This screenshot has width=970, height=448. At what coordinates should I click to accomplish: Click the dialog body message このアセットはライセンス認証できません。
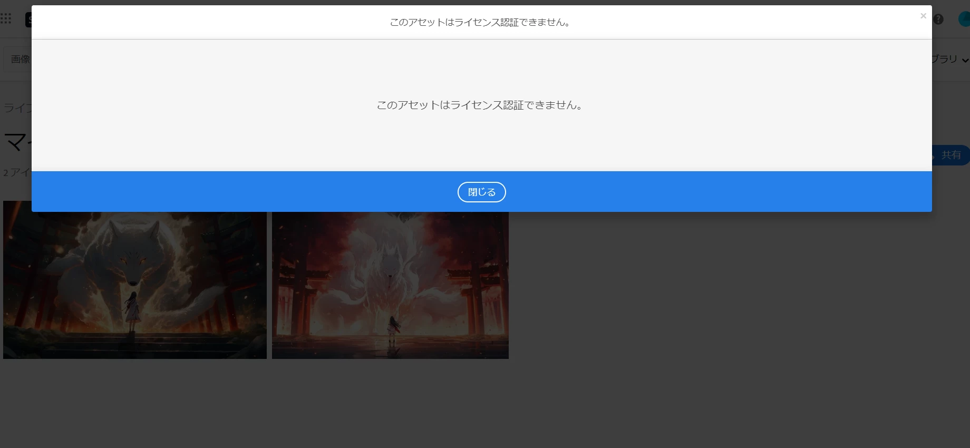480,105
